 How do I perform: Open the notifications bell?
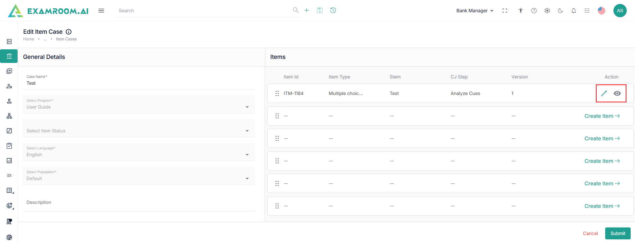[574, 11]
